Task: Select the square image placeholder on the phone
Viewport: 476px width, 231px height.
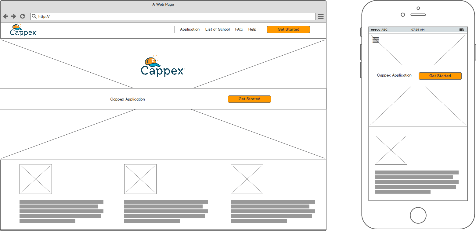Action: tap(391, 150)
